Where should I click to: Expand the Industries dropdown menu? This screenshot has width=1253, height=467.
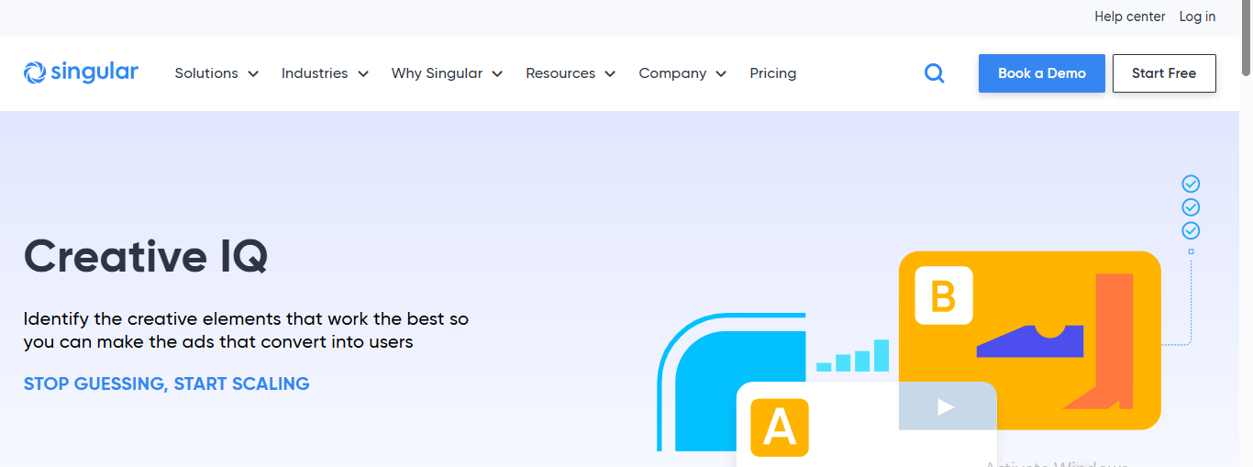pyautogui.click(x=325, y=73)
